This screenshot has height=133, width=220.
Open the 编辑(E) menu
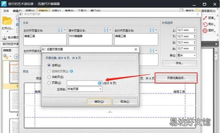click(17, 11)
